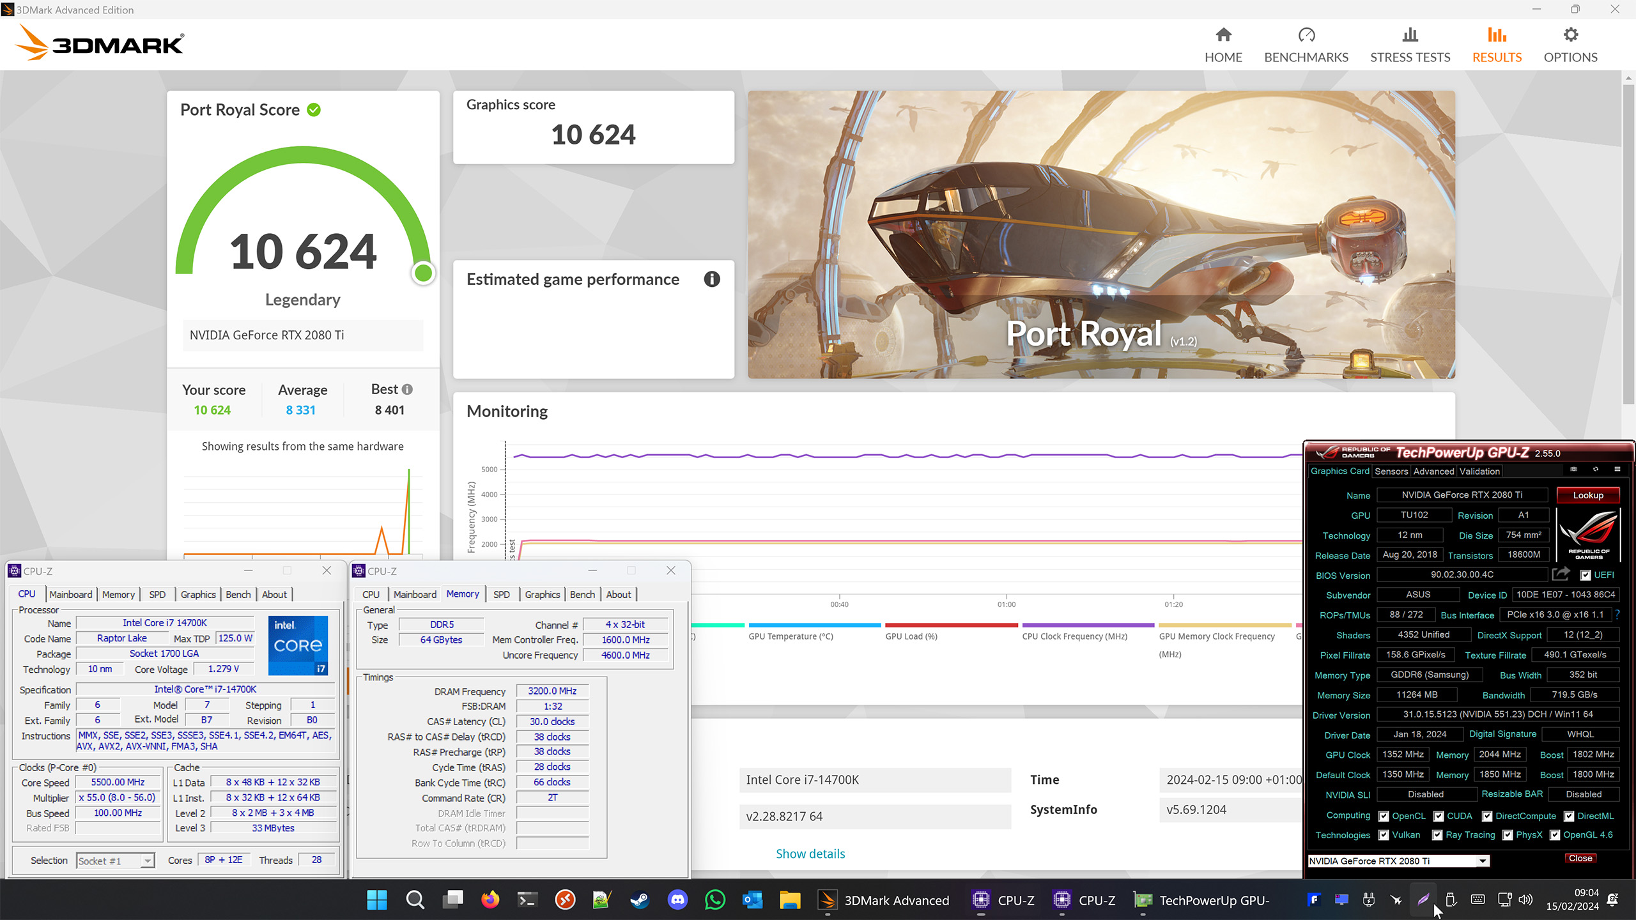
Task: Open Memory tab in left CPU-Z window
Action: coord(118,594)
